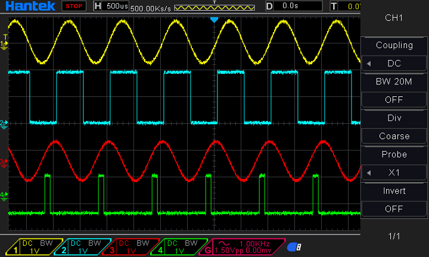Click the Hantek logo
Screen dimensions: 429x257
(x=29, y=6)
